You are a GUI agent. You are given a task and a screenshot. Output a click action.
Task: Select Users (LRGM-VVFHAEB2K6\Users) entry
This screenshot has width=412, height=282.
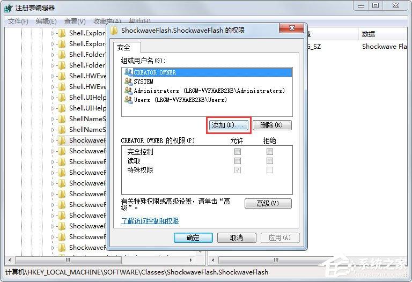point(180,100)
